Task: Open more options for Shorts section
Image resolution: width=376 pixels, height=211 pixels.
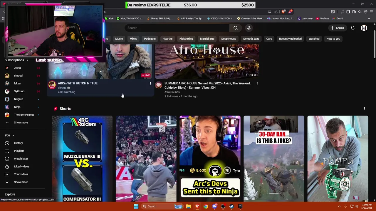Action: (x=364, y=109)
